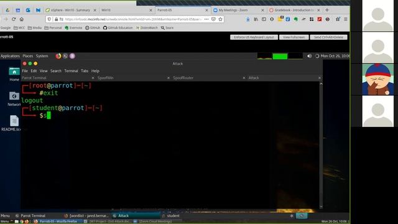
Task: Open Parrot Places menu
Action: 27,56
